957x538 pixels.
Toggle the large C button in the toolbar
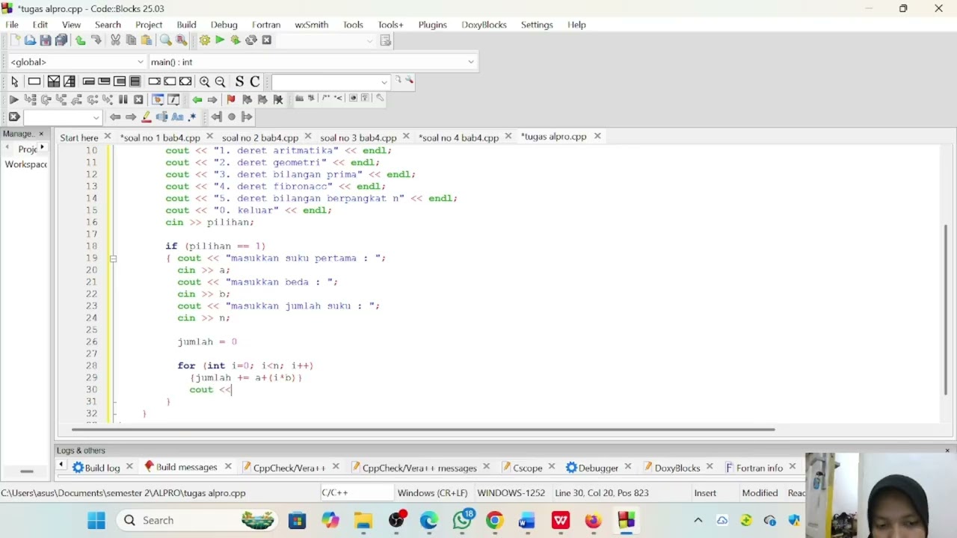tap(255, 81)
